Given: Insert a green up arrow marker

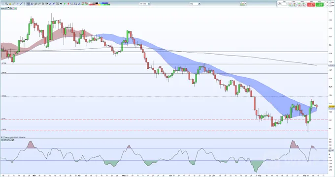Looking at the screenshot, I should point(65,3).
